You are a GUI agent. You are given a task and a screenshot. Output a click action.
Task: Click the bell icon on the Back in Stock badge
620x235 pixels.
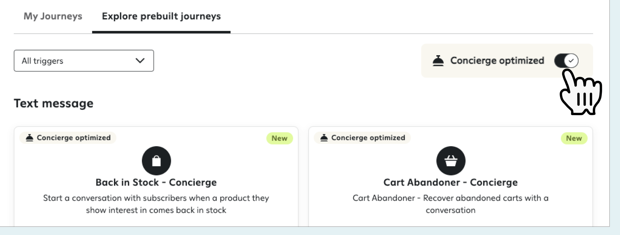pos(30,138)
